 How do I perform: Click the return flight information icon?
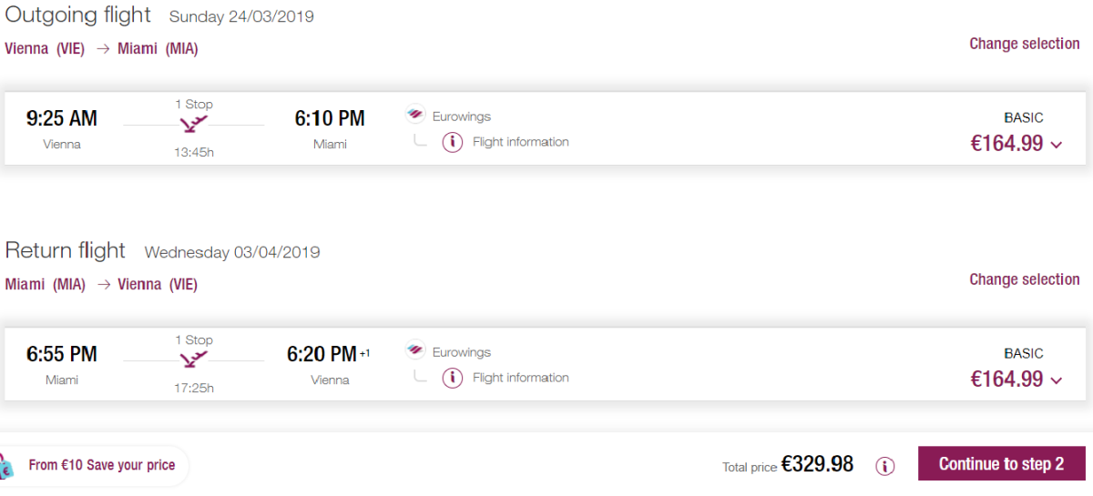coord(453,378)
